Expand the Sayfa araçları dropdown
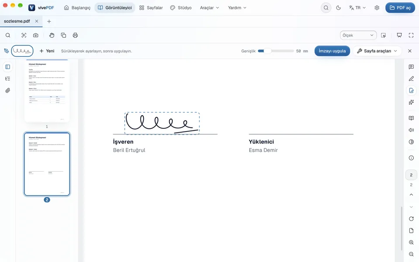This screenshot has width=419, height=262. pos(377,51)
